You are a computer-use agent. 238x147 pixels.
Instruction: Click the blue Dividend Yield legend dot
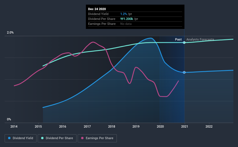click(9, 138)
